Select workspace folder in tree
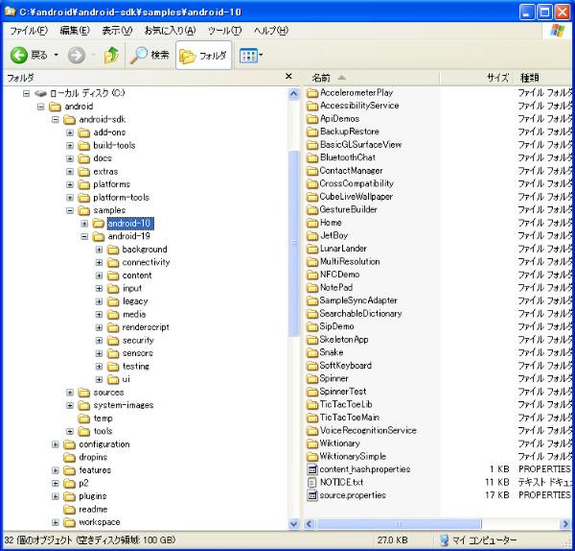The width and height of the screenshot is (575, 551). pos(100,522)
